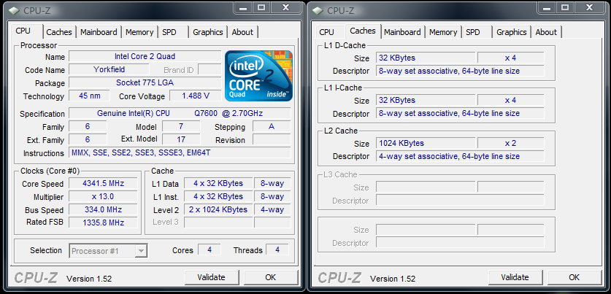Click the Instructions field listing MMX, SSE

point(180,152)
